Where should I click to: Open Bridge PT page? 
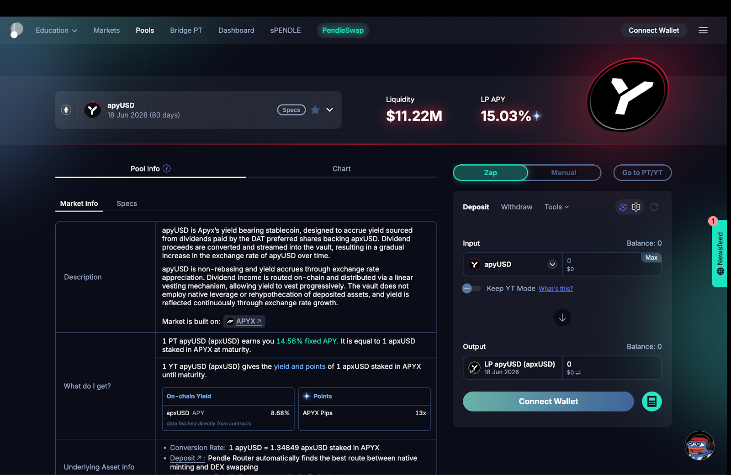click(x=186, y=30)
